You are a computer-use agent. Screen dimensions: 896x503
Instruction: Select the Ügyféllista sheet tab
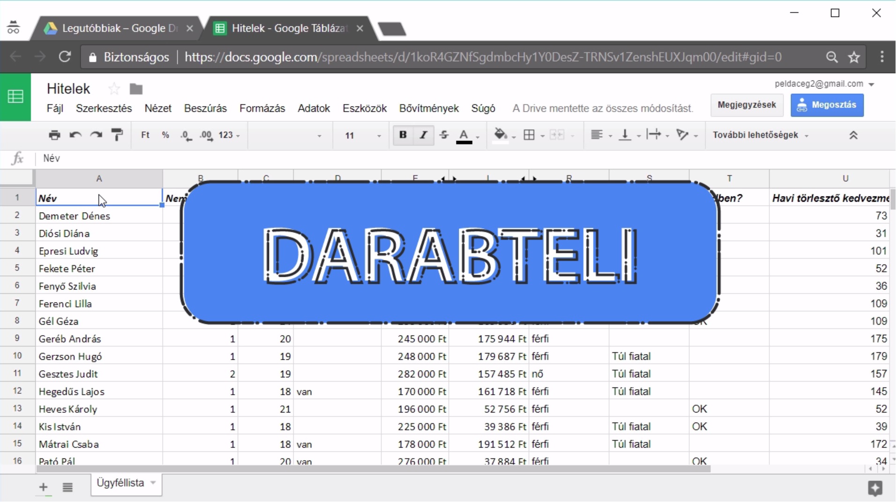[126, 483]
